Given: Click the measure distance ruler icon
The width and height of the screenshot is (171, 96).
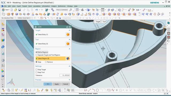Looking at the screenshot, I should [150, 10].
